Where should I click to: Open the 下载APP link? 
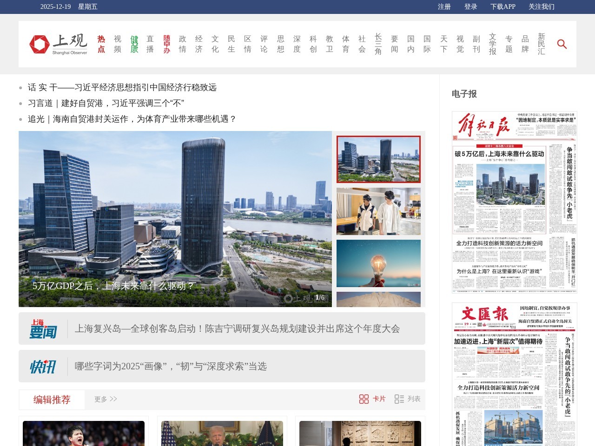[502, 7]
